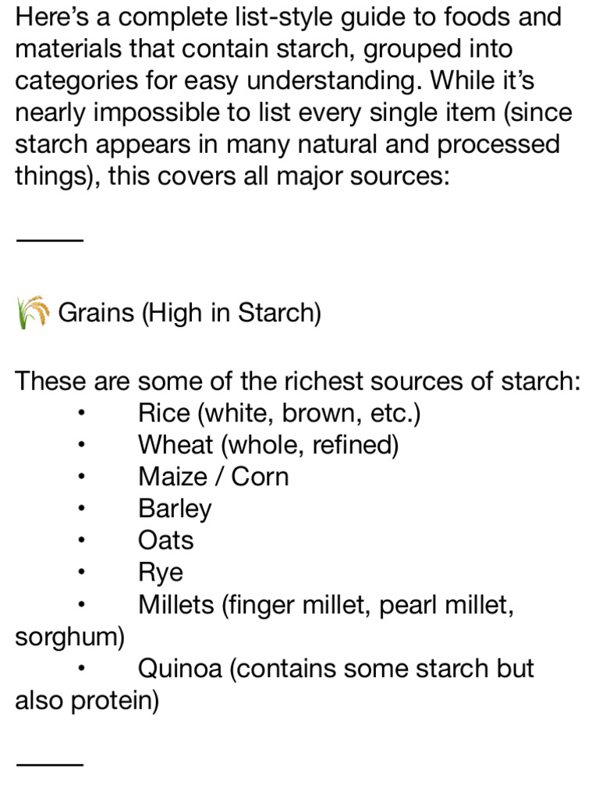Click the "Rye" list item
The height and width of the screenshot is (799, 599).
point(161,573)
